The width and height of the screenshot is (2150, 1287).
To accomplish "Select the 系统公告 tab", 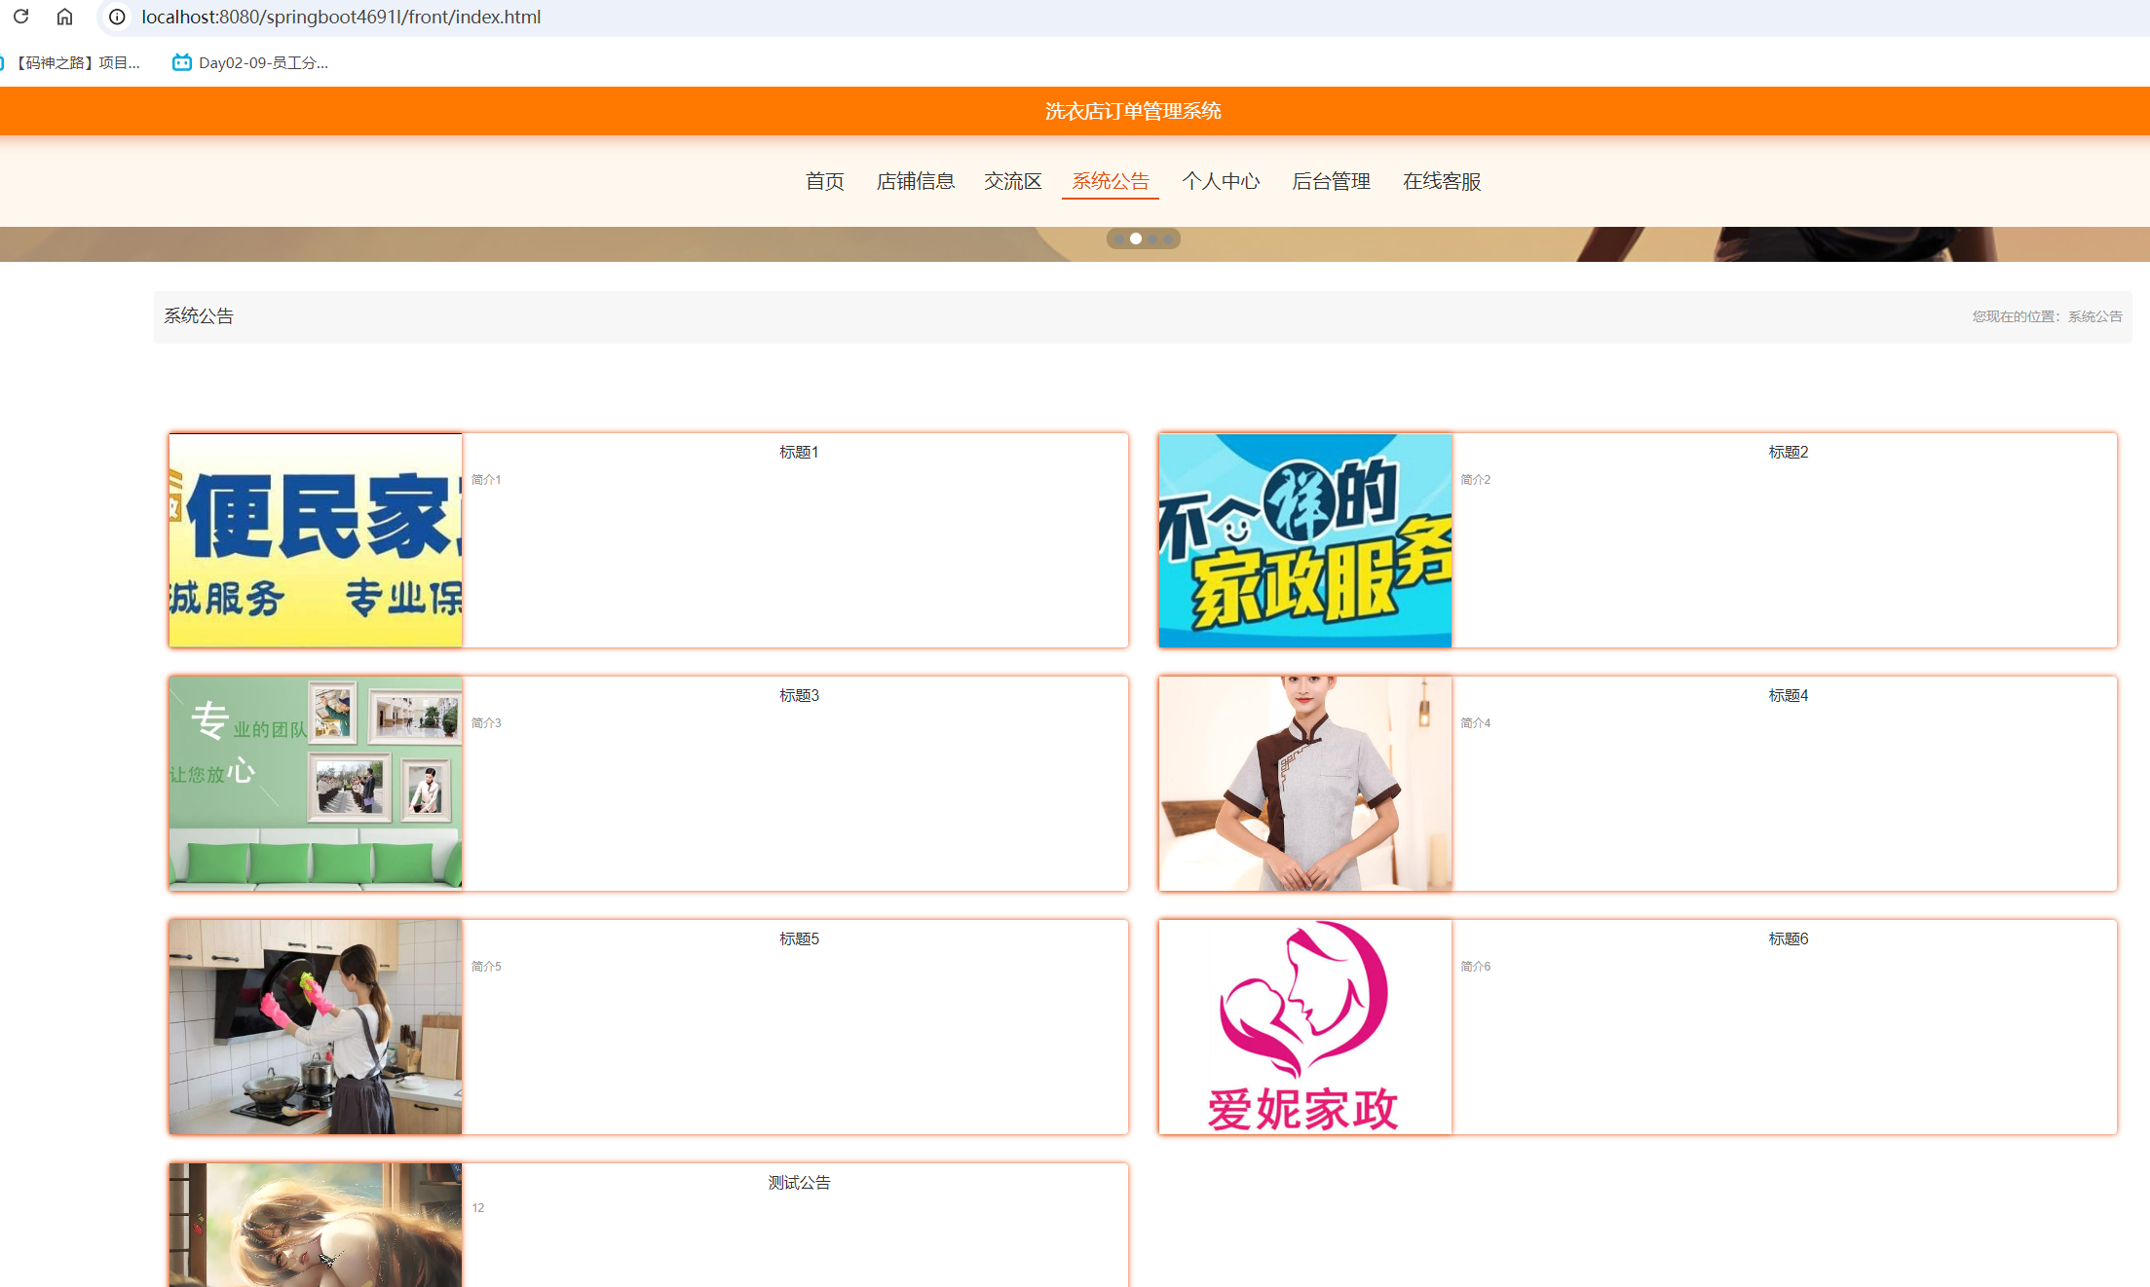I will click(x=1110, y=181).
